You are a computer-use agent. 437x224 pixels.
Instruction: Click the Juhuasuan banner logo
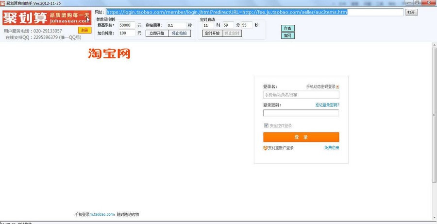[x=46, y=18]
